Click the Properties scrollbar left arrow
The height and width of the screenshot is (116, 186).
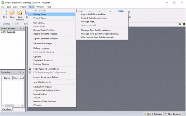[x=3, y=105]
